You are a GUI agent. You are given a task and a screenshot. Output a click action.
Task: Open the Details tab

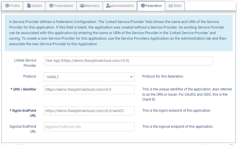tap(34, 6)
